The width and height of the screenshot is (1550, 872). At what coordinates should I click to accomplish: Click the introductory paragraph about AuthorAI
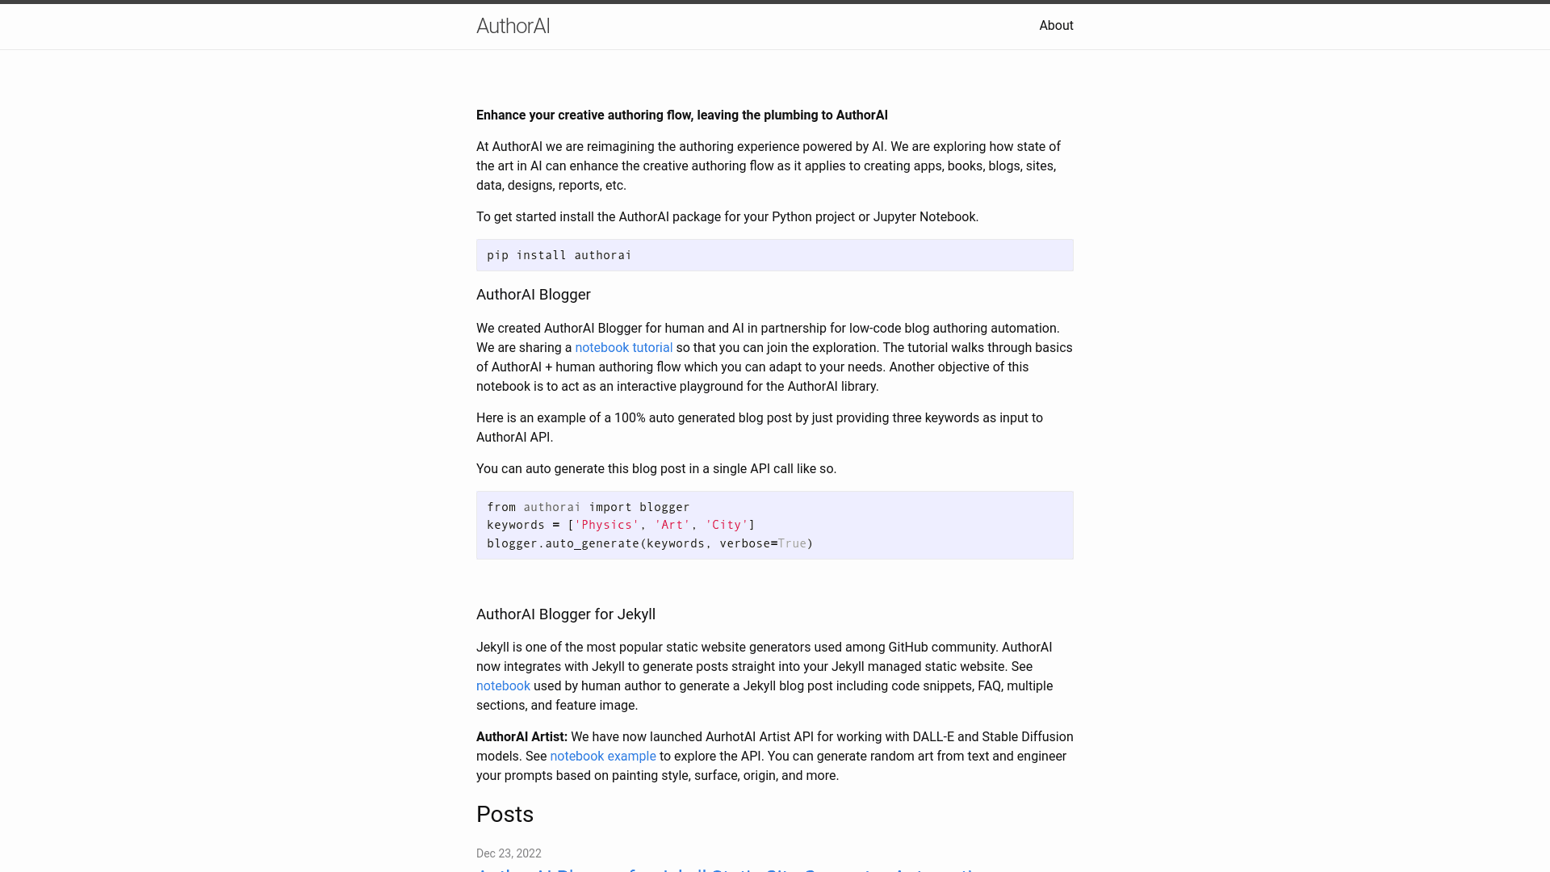(x=767, y=166)
